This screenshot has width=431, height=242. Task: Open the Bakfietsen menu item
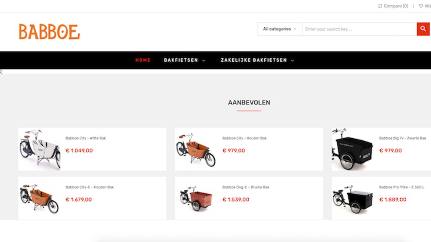(x=181, y=60)
